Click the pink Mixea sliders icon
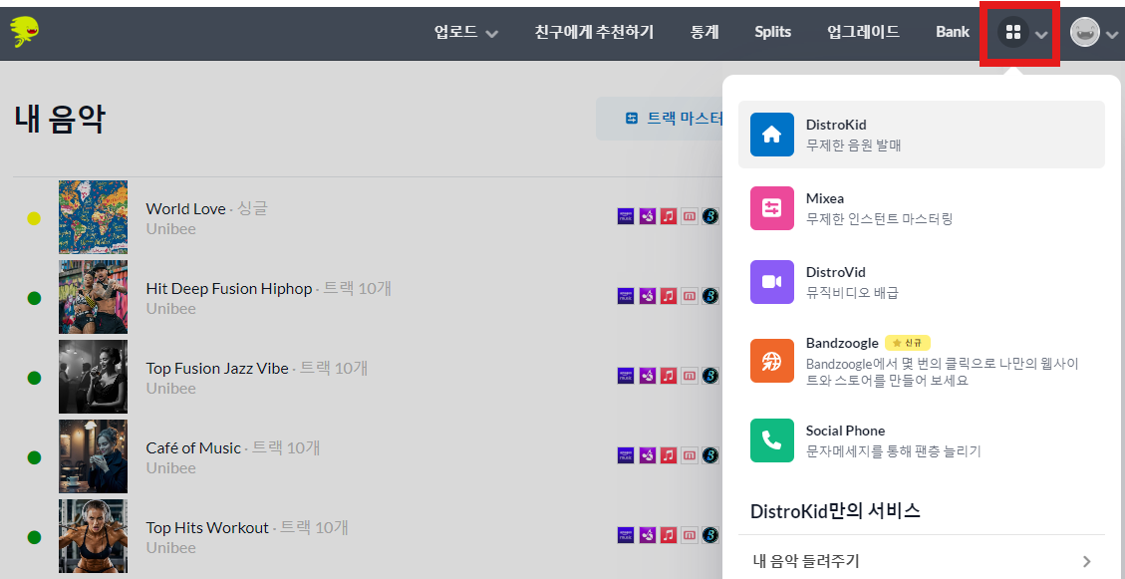Screen dimensions: 1125x579 click(x=772, y=208)
